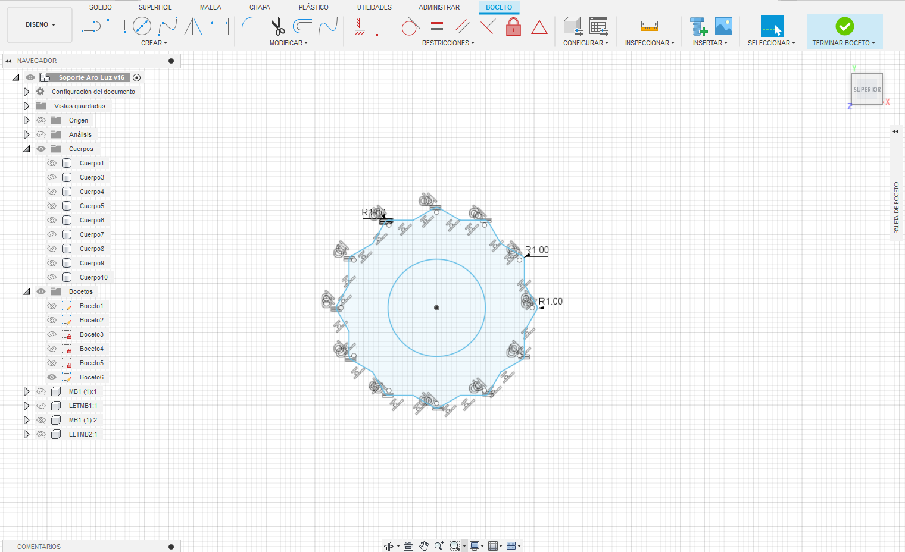Apply the Parallel constraint
The image size is (905, 552).
[463, 26]
